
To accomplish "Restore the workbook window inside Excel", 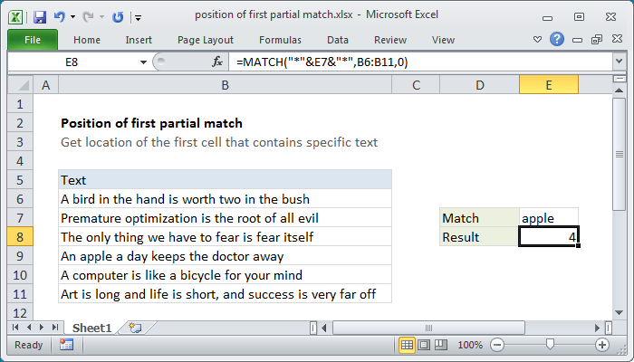I will coord(597,39).
